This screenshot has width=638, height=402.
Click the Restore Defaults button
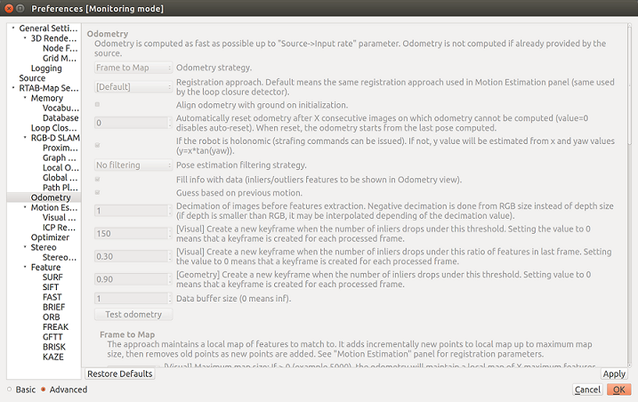[120, 374]
